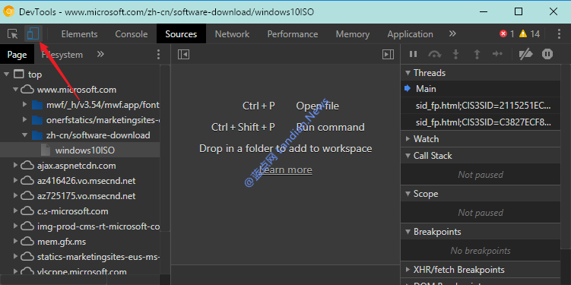Screen dimensions: 571x285
Task: Click the step into function icon
Action: click(x=455, y=54)
